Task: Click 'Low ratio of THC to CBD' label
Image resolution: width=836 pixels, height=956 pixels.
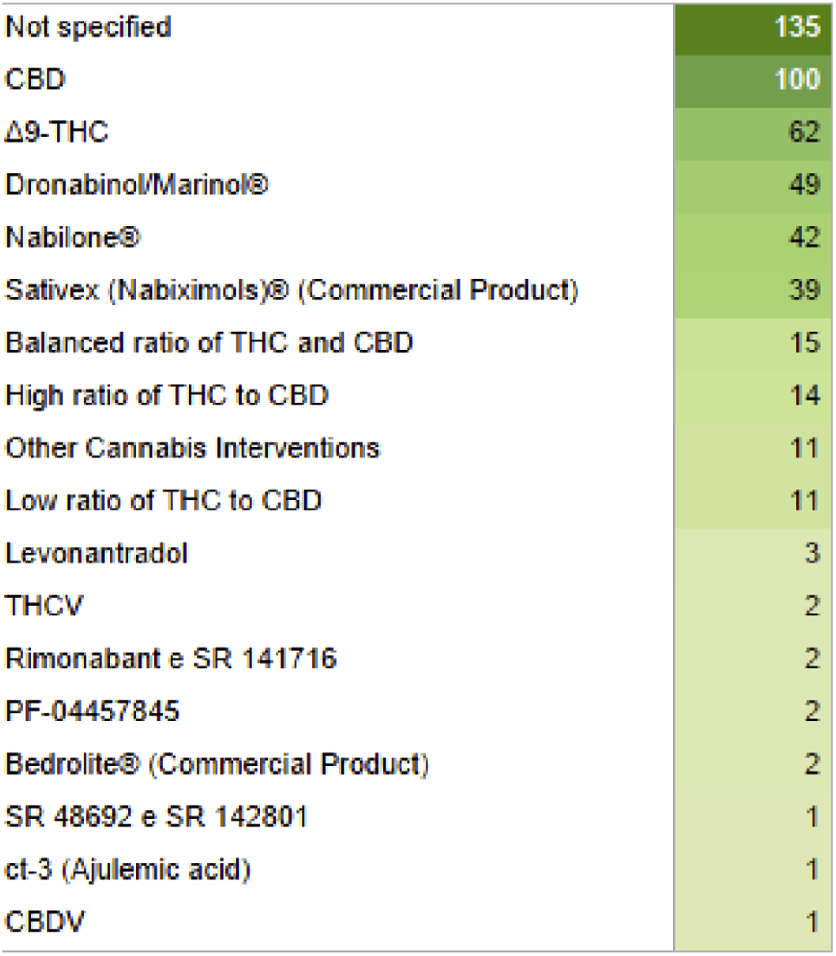Action: (x=163, y=500)
